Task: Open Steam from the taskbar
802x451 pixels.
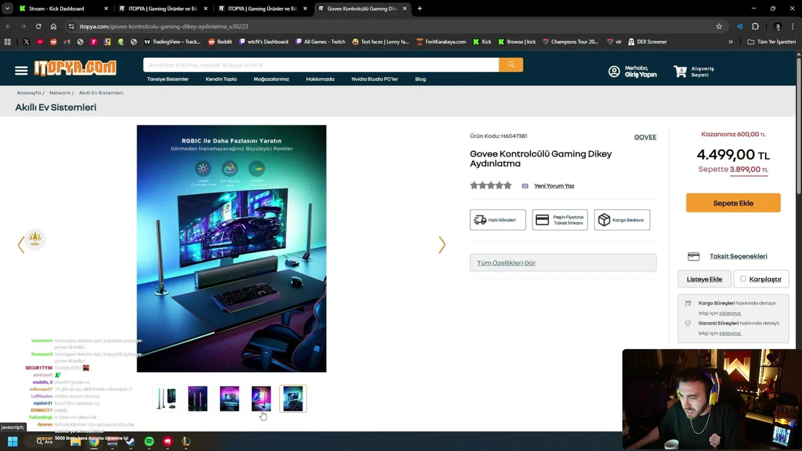Action: 130,442
